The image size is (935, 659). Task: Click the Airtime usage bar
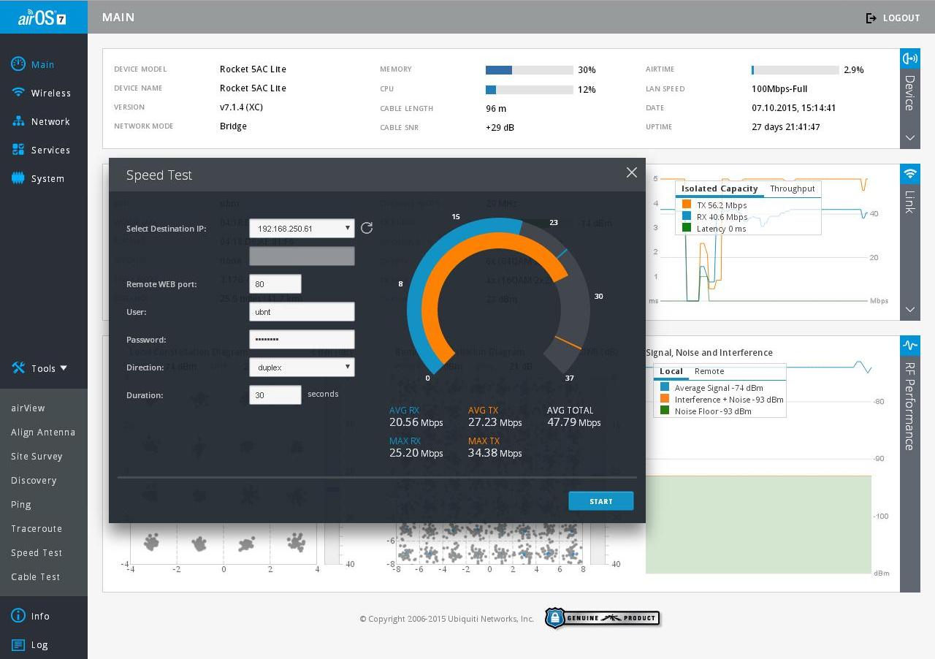(x=795, y=70)
